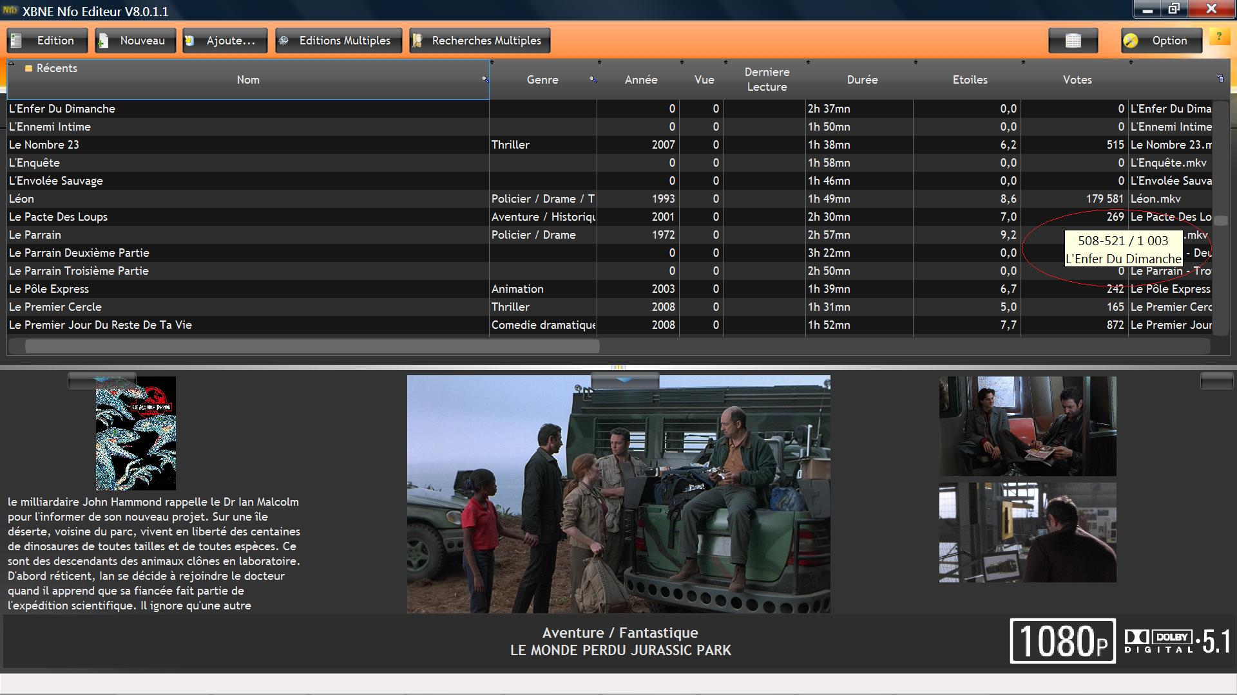Click the 179 581 votes cell
Image resolution: width=1237 pixels, height=695 pixels.
pyautogui.click(x=1074, y=199)
